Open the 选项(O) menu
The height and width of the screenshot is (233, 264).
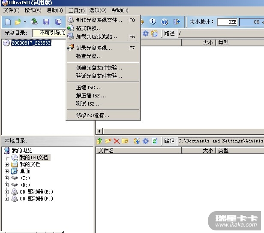(98, 10)
